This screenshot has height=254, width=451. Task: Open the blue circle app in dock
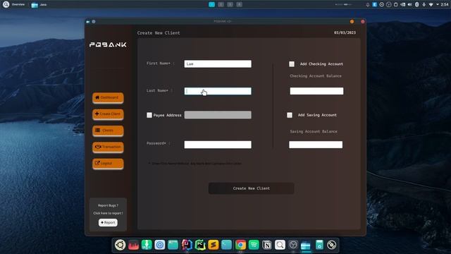coord(160,245)
